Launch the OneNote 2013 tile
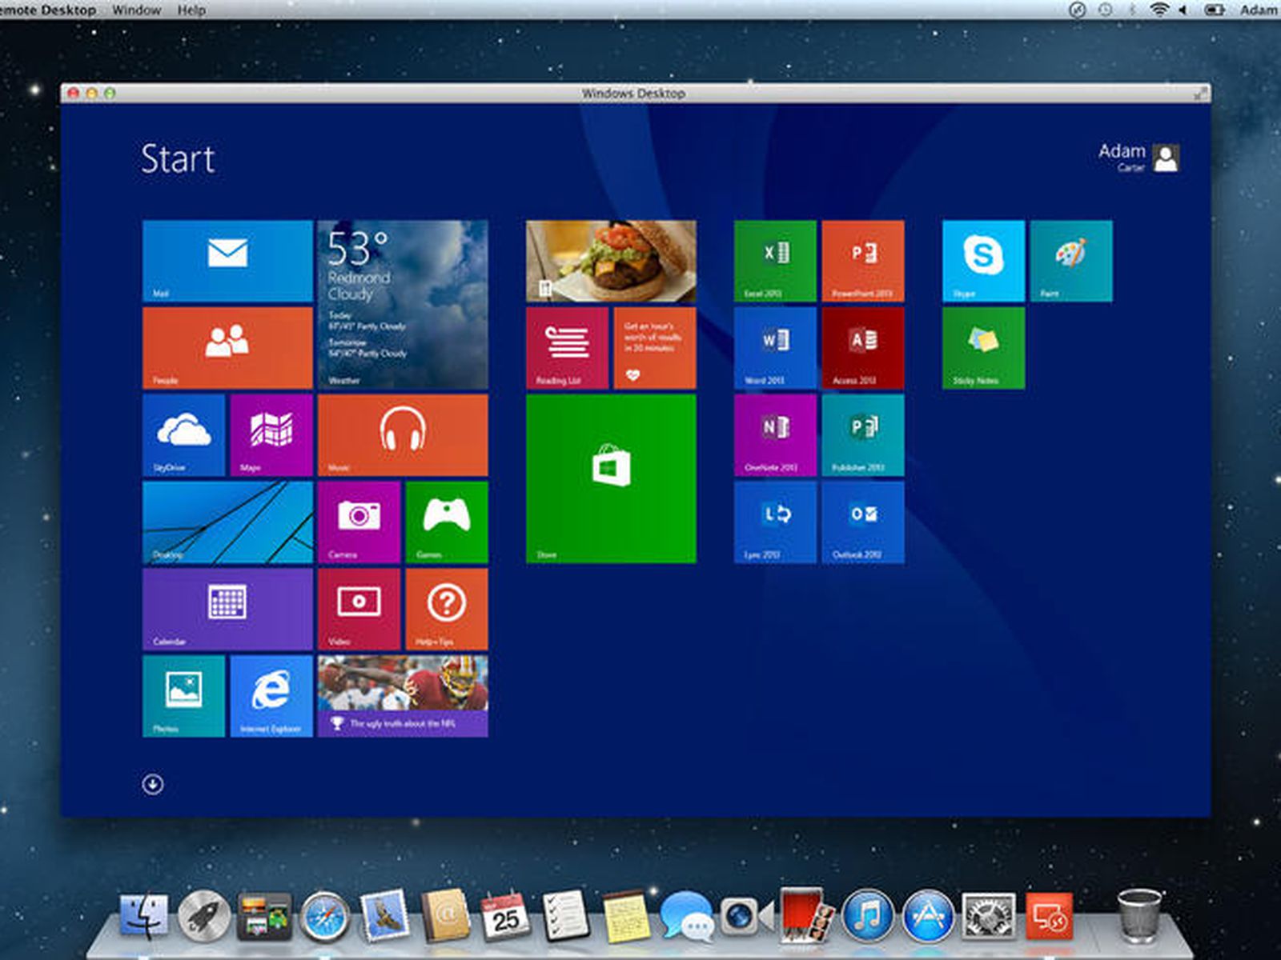The height and width of the screenshot is (960, 1281). [x=775, y=435]
